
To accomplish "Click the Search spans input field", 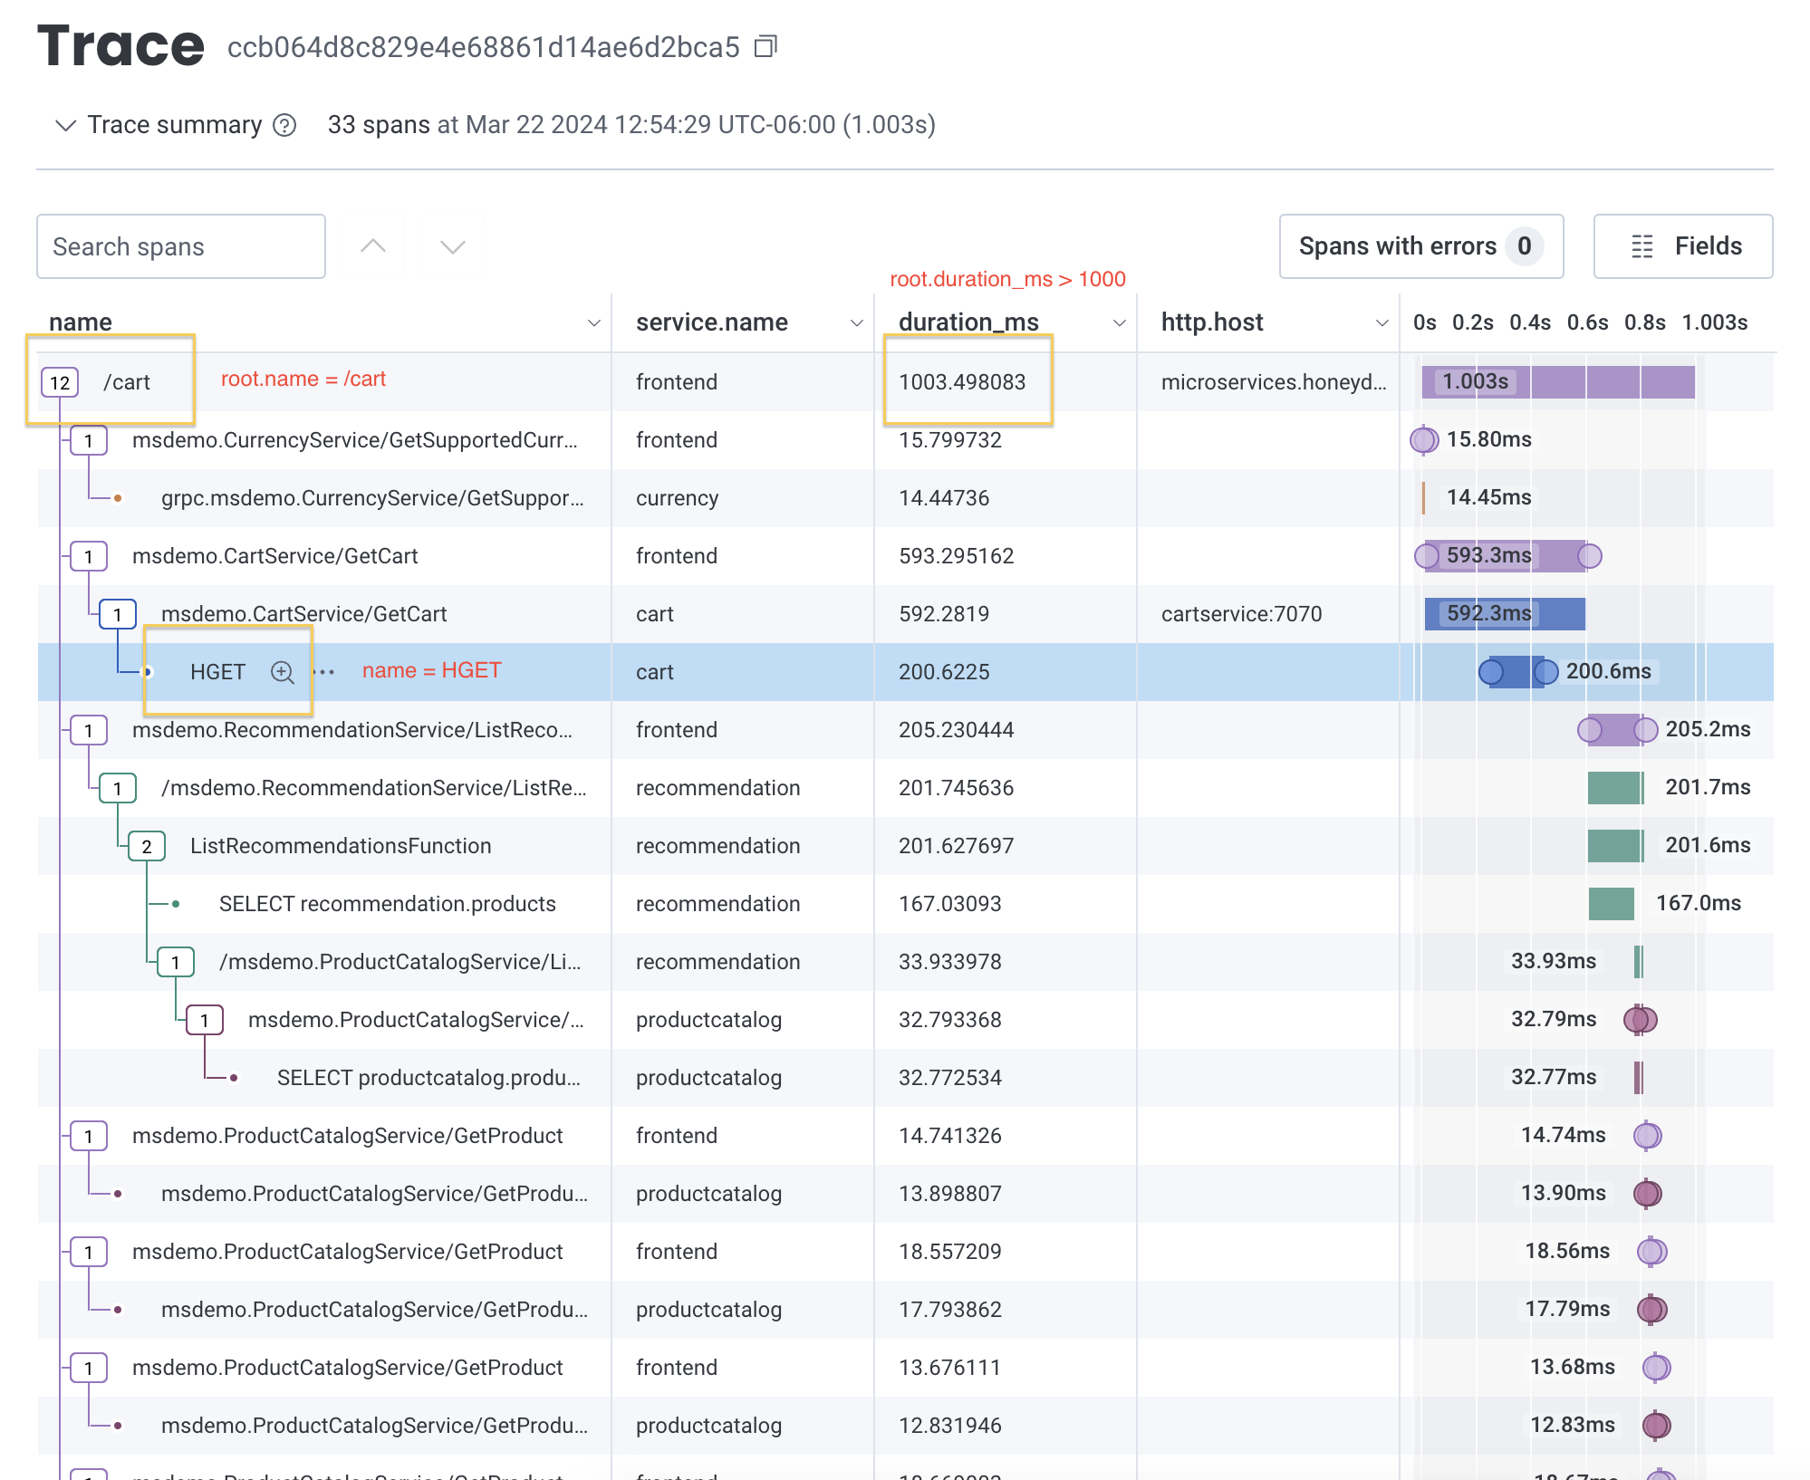I will (180, 246).
